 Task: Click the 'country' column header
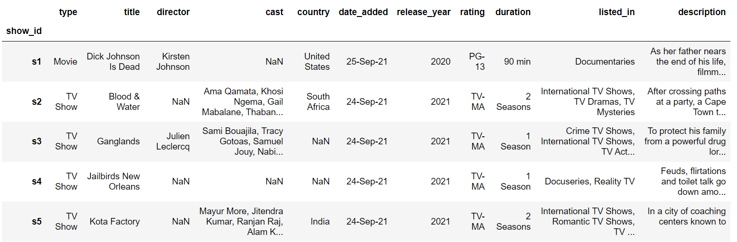(x=313, y=12)
